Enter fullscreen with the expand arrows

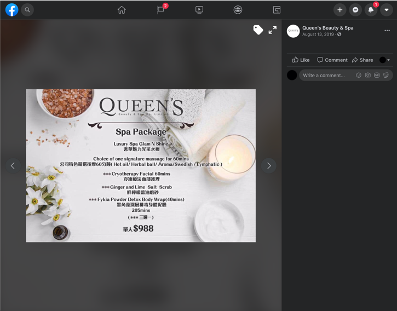tap(273, 30)
